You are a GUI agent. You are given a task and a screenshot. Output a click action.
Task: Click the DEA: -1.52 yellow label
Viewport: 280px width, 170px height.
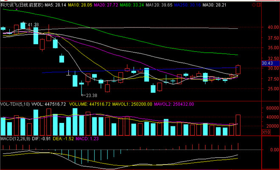(63, 139)
